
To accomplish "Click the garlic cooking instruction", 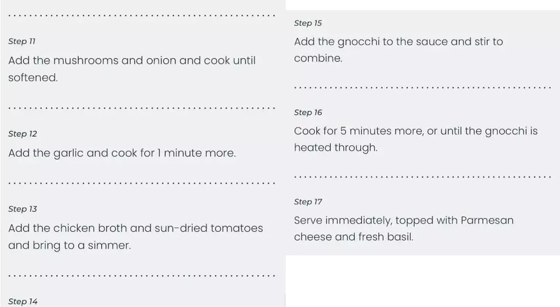I will click(x=122, y=153).
